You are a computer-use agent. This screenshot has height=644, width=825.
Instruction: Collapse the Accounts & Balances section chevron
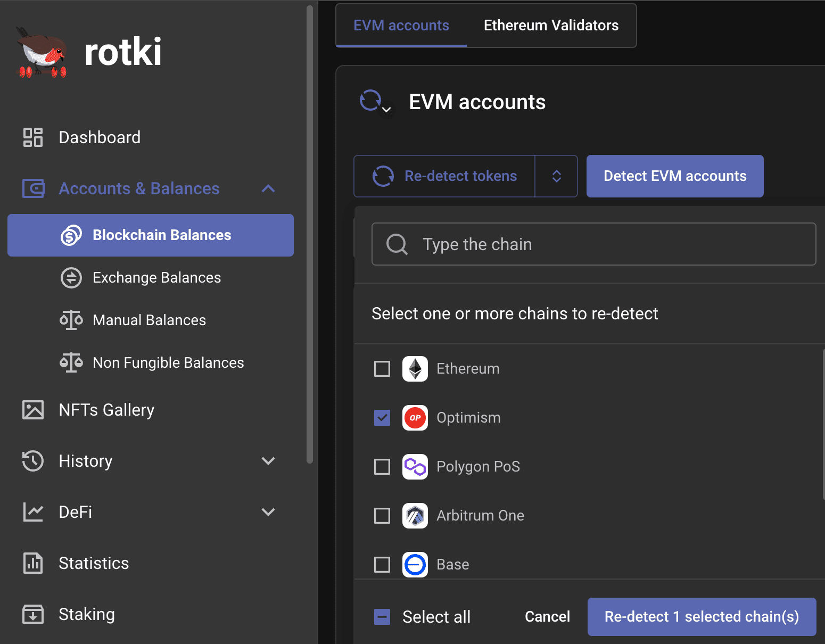pos(268,188)
